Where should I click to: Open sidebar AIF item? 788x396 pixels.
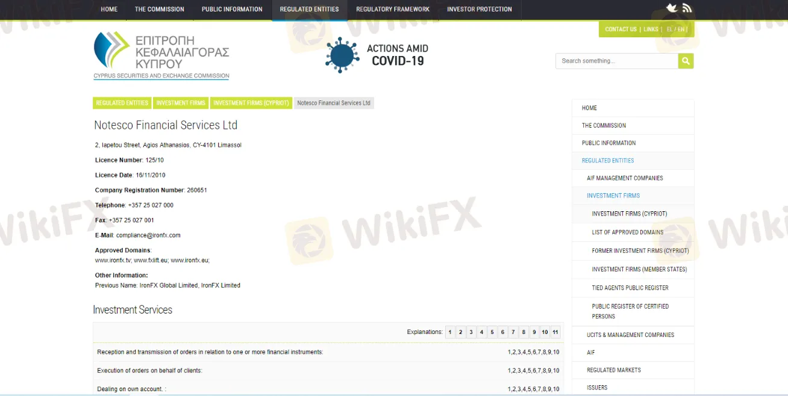[x=633, y=353]
